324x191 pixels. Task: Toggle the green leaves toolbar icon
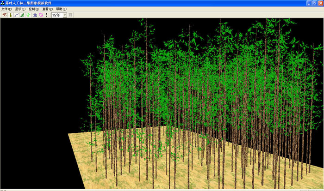[x=28, y=15]
